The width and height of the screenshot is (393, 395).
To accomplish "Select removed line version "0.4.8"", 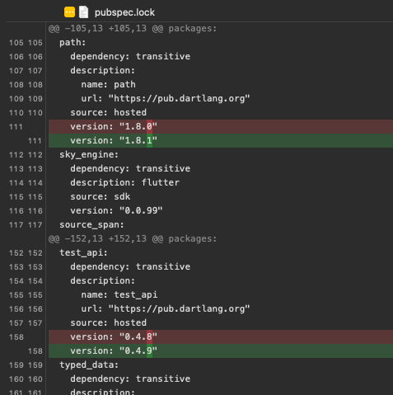I will [221, 336].
